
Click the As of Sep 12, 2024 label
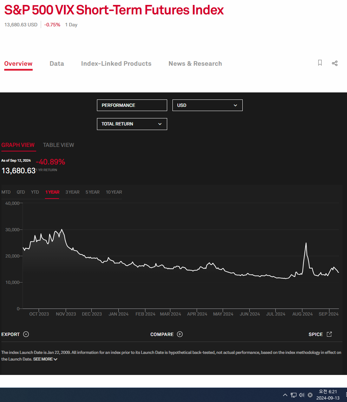pos(16,161)
